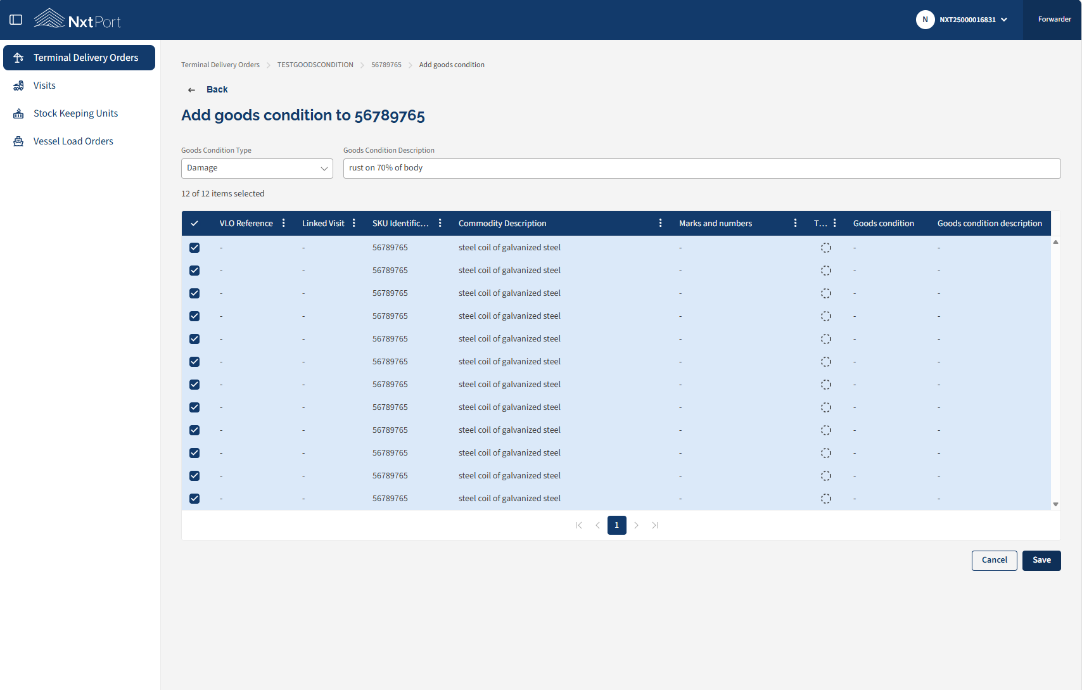Click the Back link
Viewport: 1082px width, 690px height.
pos(217,90)
